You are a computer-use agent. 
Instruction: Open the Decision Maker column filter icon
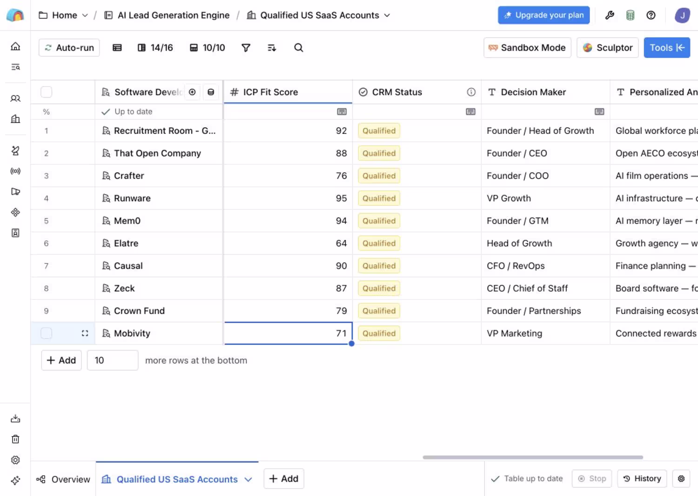(599, 112)
